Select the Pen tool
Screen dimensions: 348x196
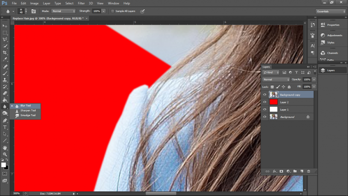[x=5, y=120]
